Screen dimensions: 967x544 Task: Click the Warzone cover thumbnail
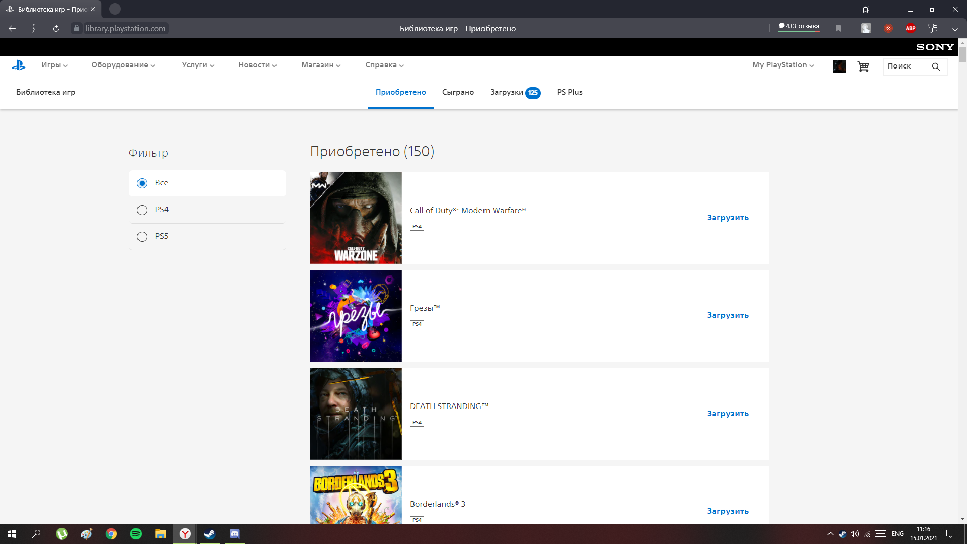pyautogui.click(x=356, y=218)
